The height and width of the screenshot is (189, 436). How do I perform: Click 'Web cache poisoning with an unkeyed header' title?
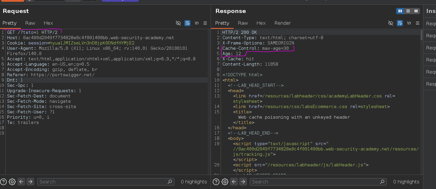(294, 117)
